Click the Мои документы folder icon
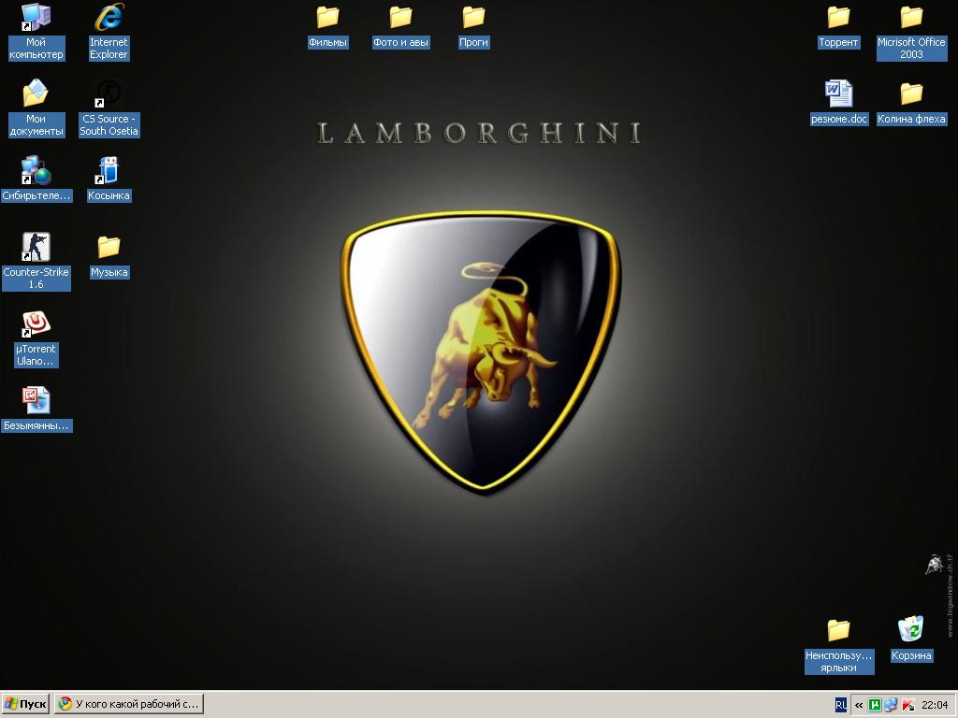958x718 pixels. click(x=36, y=94)
